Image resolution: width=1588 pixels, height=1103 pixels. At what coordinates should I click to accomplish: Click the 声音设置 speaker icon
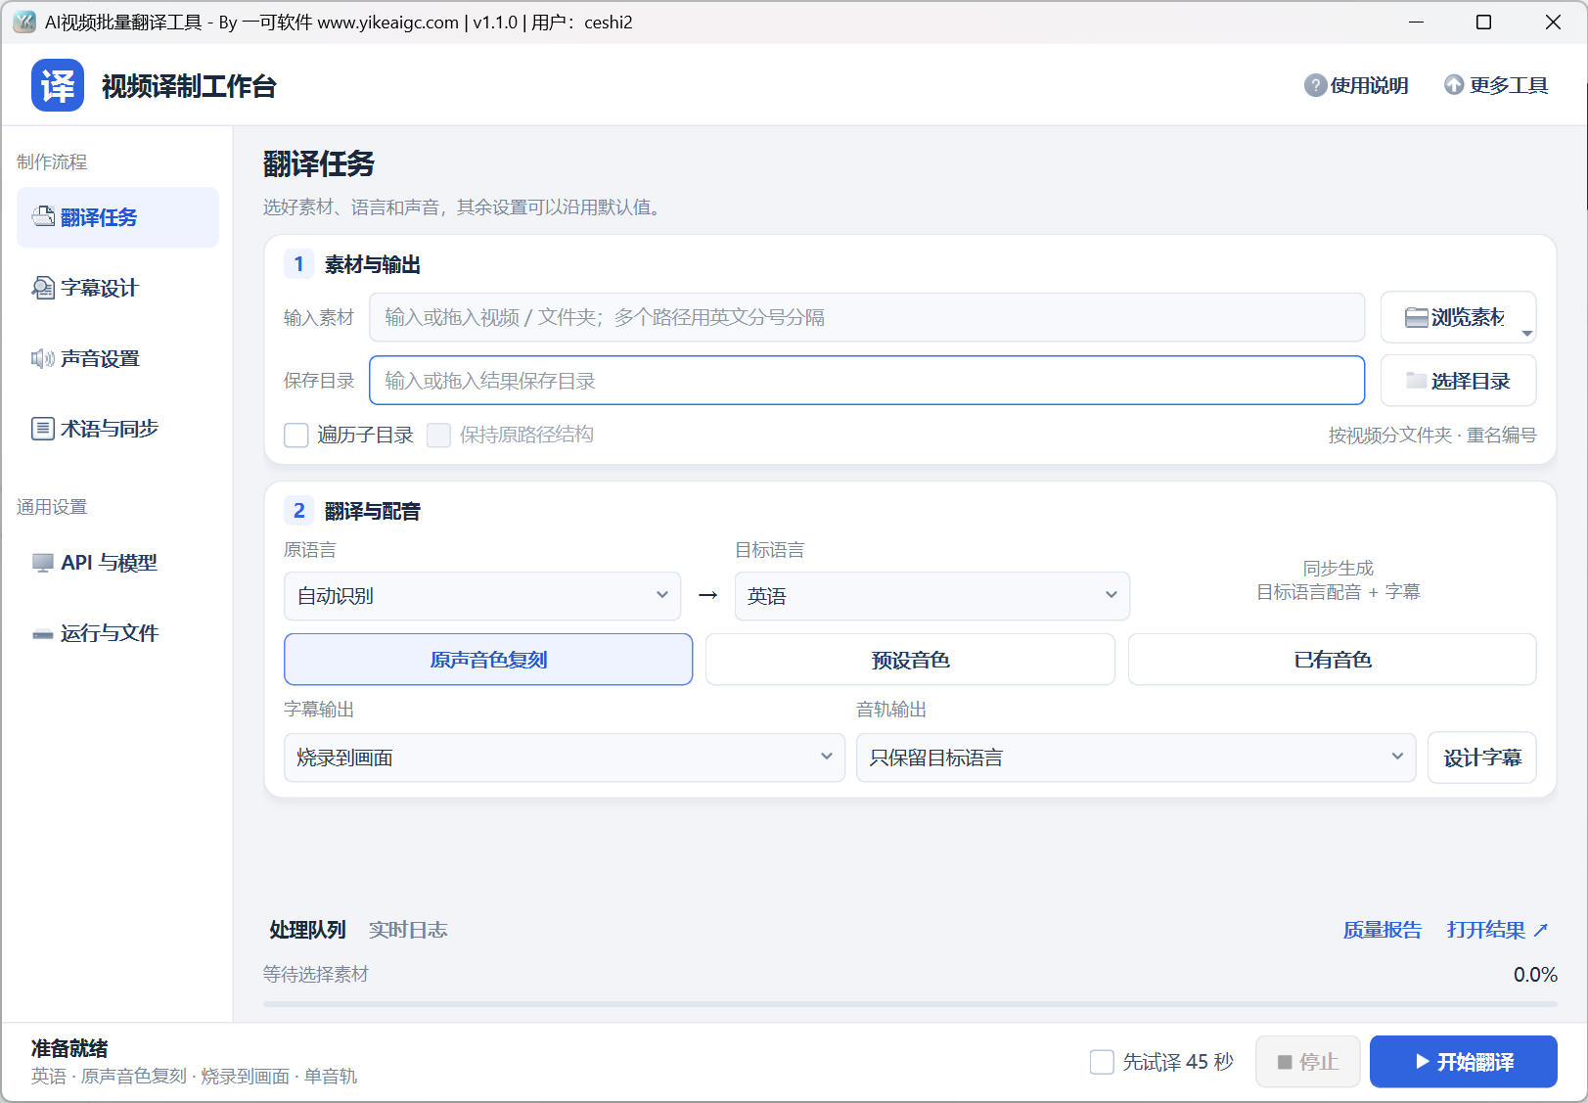(43, 358)
